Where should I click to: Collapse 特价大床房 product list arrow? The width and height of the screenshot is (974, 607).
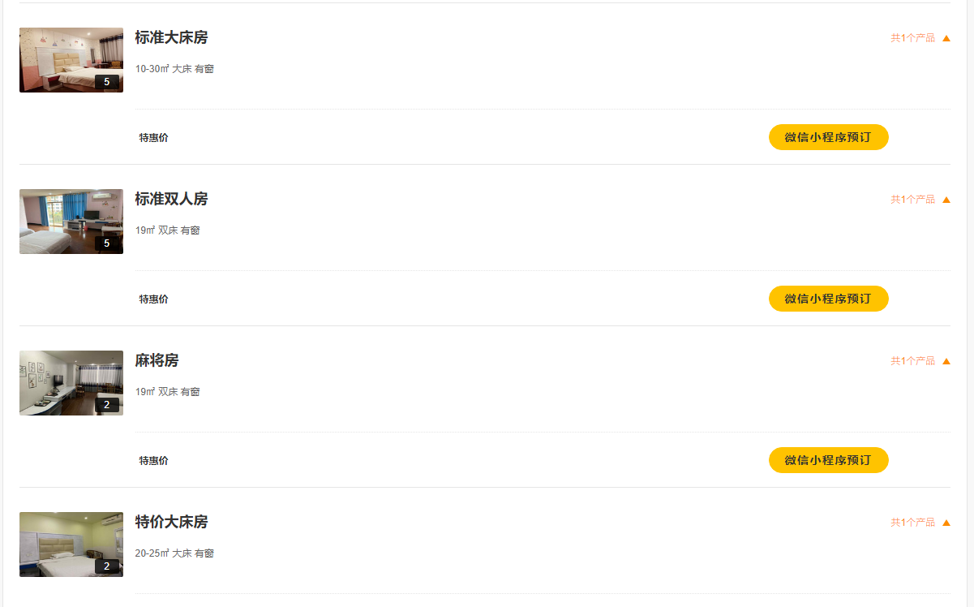(x=946, y=523)
